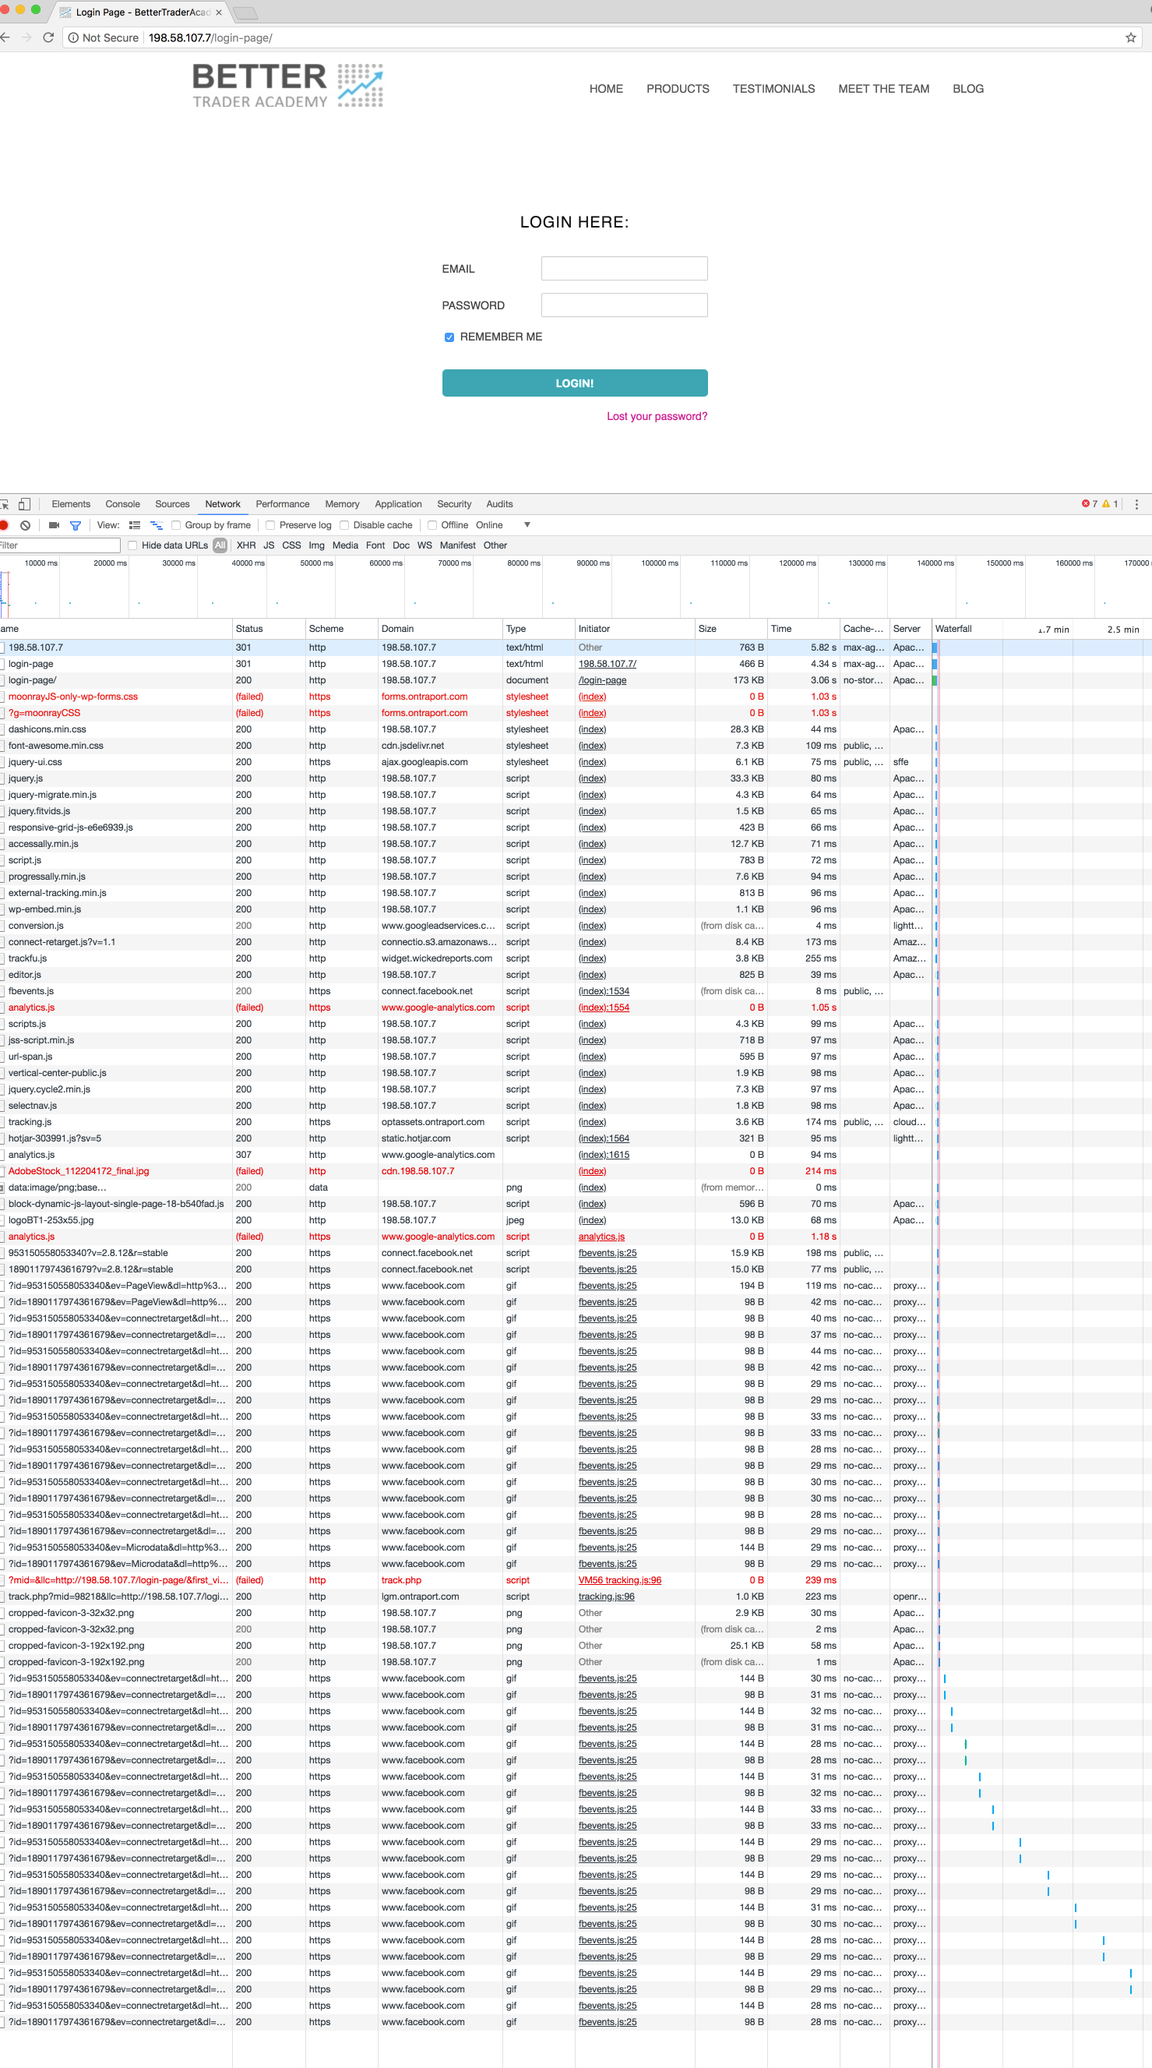Activate the inspect element cursor icon

(4, 504)
